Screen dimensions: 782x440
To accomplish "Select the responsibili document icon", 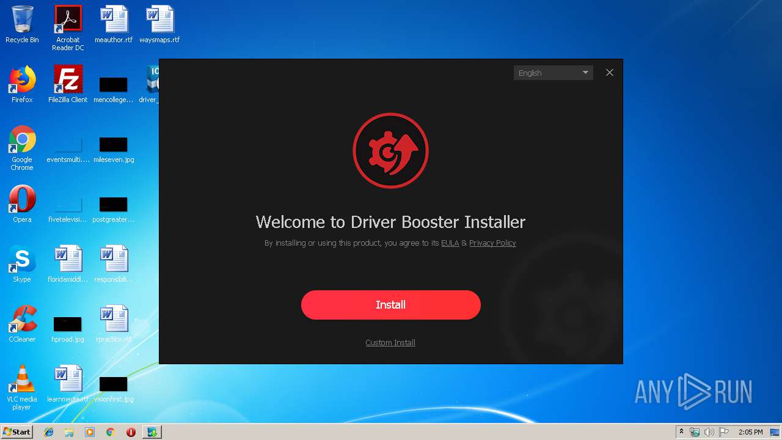I will point(114,264).
